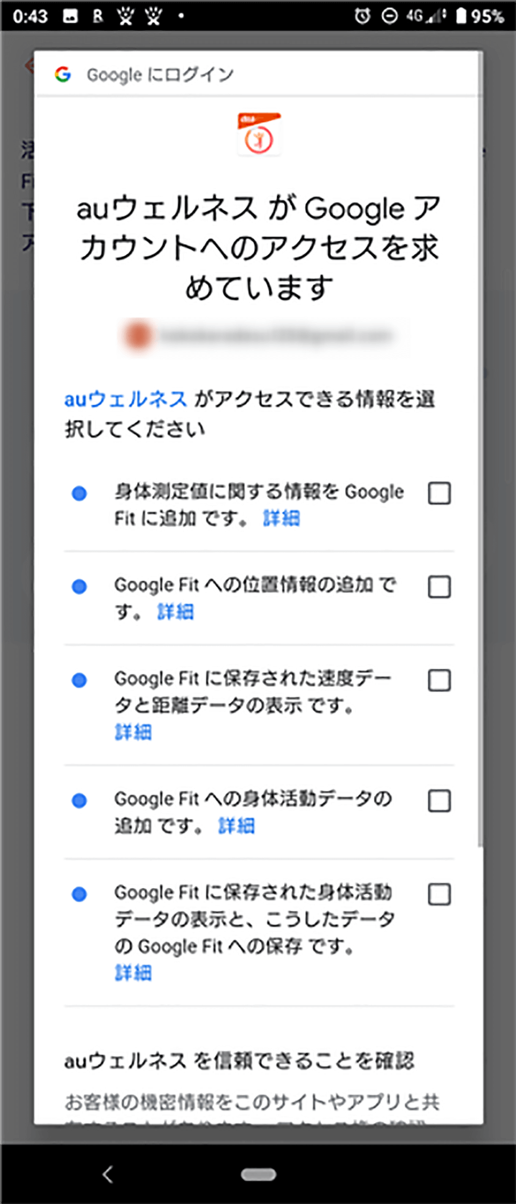Screen dimensions: 516x1204
Task: Tap the battery status bar icon
Action: (461, 16)
